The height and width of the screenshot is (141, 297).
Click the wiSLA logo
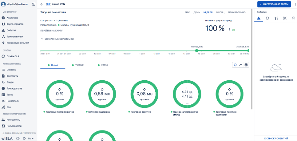7,138
